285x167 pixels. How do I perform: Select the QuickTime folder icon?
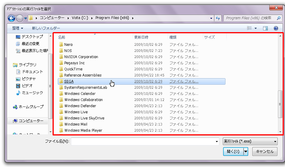point(61,69)
